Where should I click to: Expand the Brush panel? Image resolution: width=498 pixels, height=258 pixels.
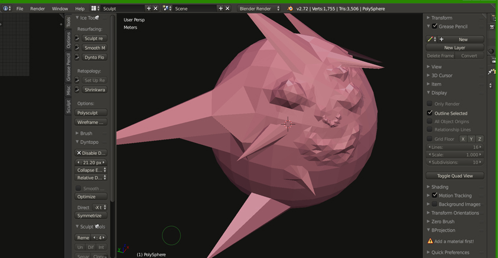point(77,133)
